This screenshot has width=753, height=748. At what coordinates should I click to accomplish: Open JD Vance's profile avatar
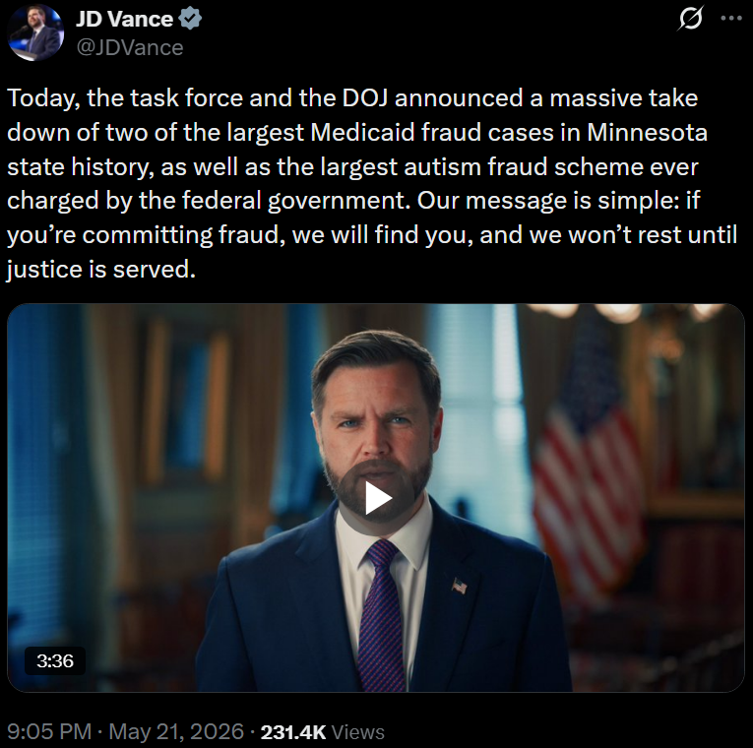click(x=36, y=32)
